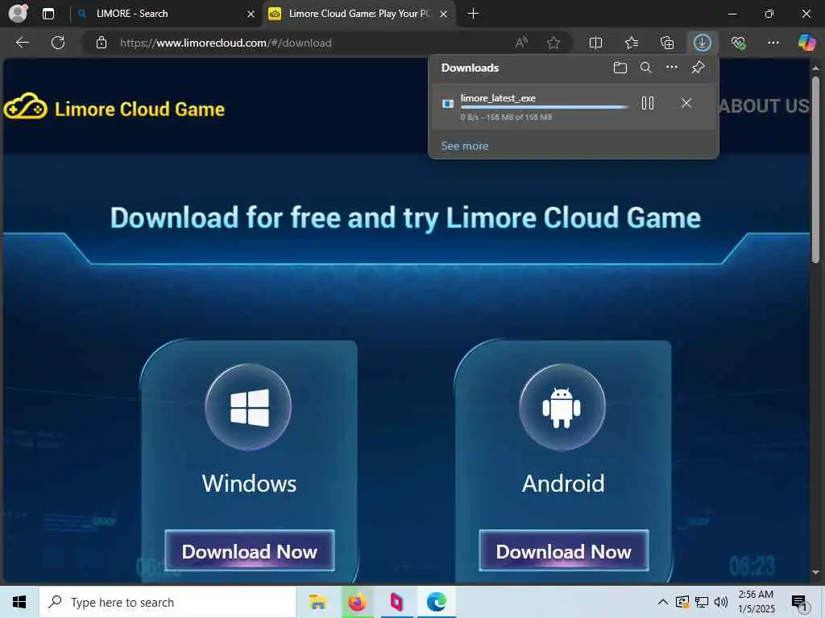Switch to the Limore Cloud Game tab
This screenshot has width=825, height=618.
click(x=358, y=14)
